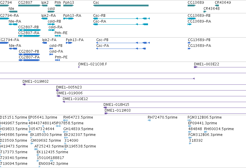246x168 pixels.
Task: Select the EP05641.3prime EST marker
Action: click(29, 120)
